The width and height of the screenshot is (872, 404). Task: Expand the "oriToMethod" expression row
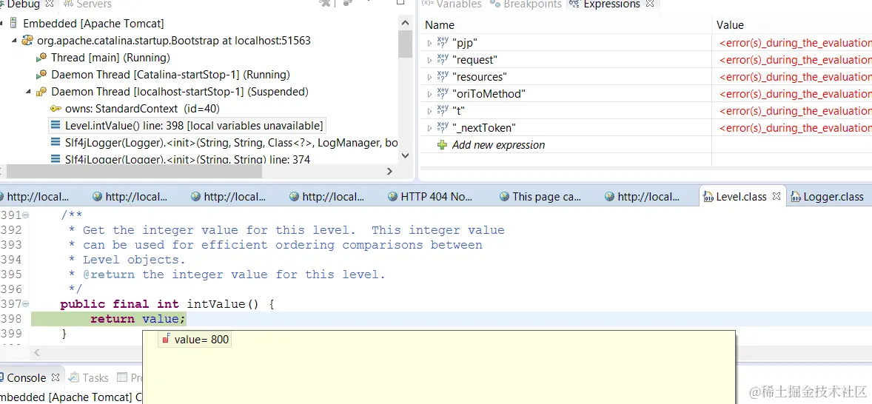click(x=429, y=94)
